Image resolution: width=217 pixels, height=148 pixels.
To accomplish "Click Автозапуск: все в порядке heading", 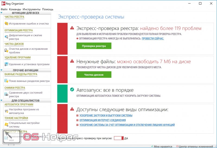I will pyautogui.click(x=105, y=90).
